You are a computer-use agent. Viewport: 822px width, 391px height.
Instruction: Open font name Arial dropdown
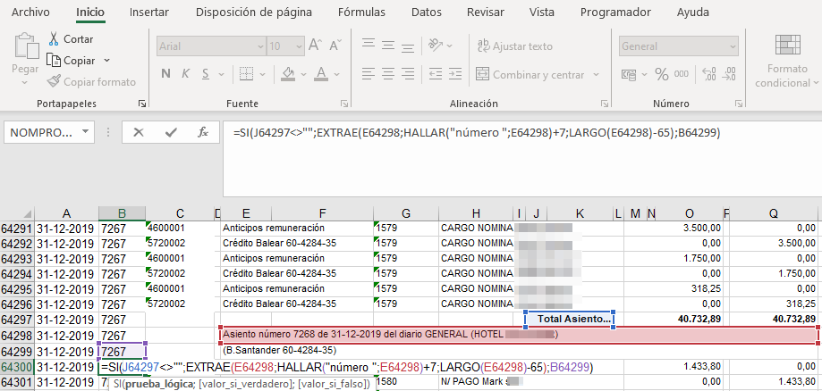pyautogui.click(x=260, y=46)
